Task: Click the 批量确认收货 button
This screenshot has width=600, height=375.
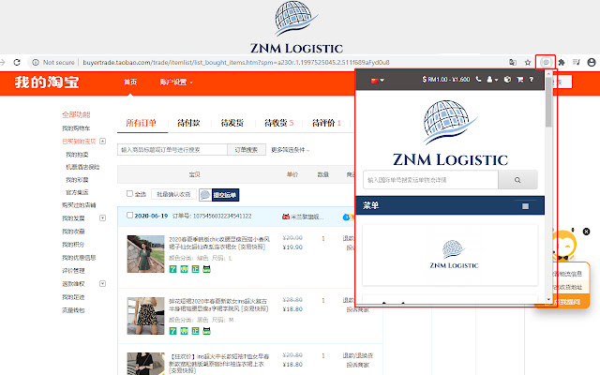Action: (173, 194)
